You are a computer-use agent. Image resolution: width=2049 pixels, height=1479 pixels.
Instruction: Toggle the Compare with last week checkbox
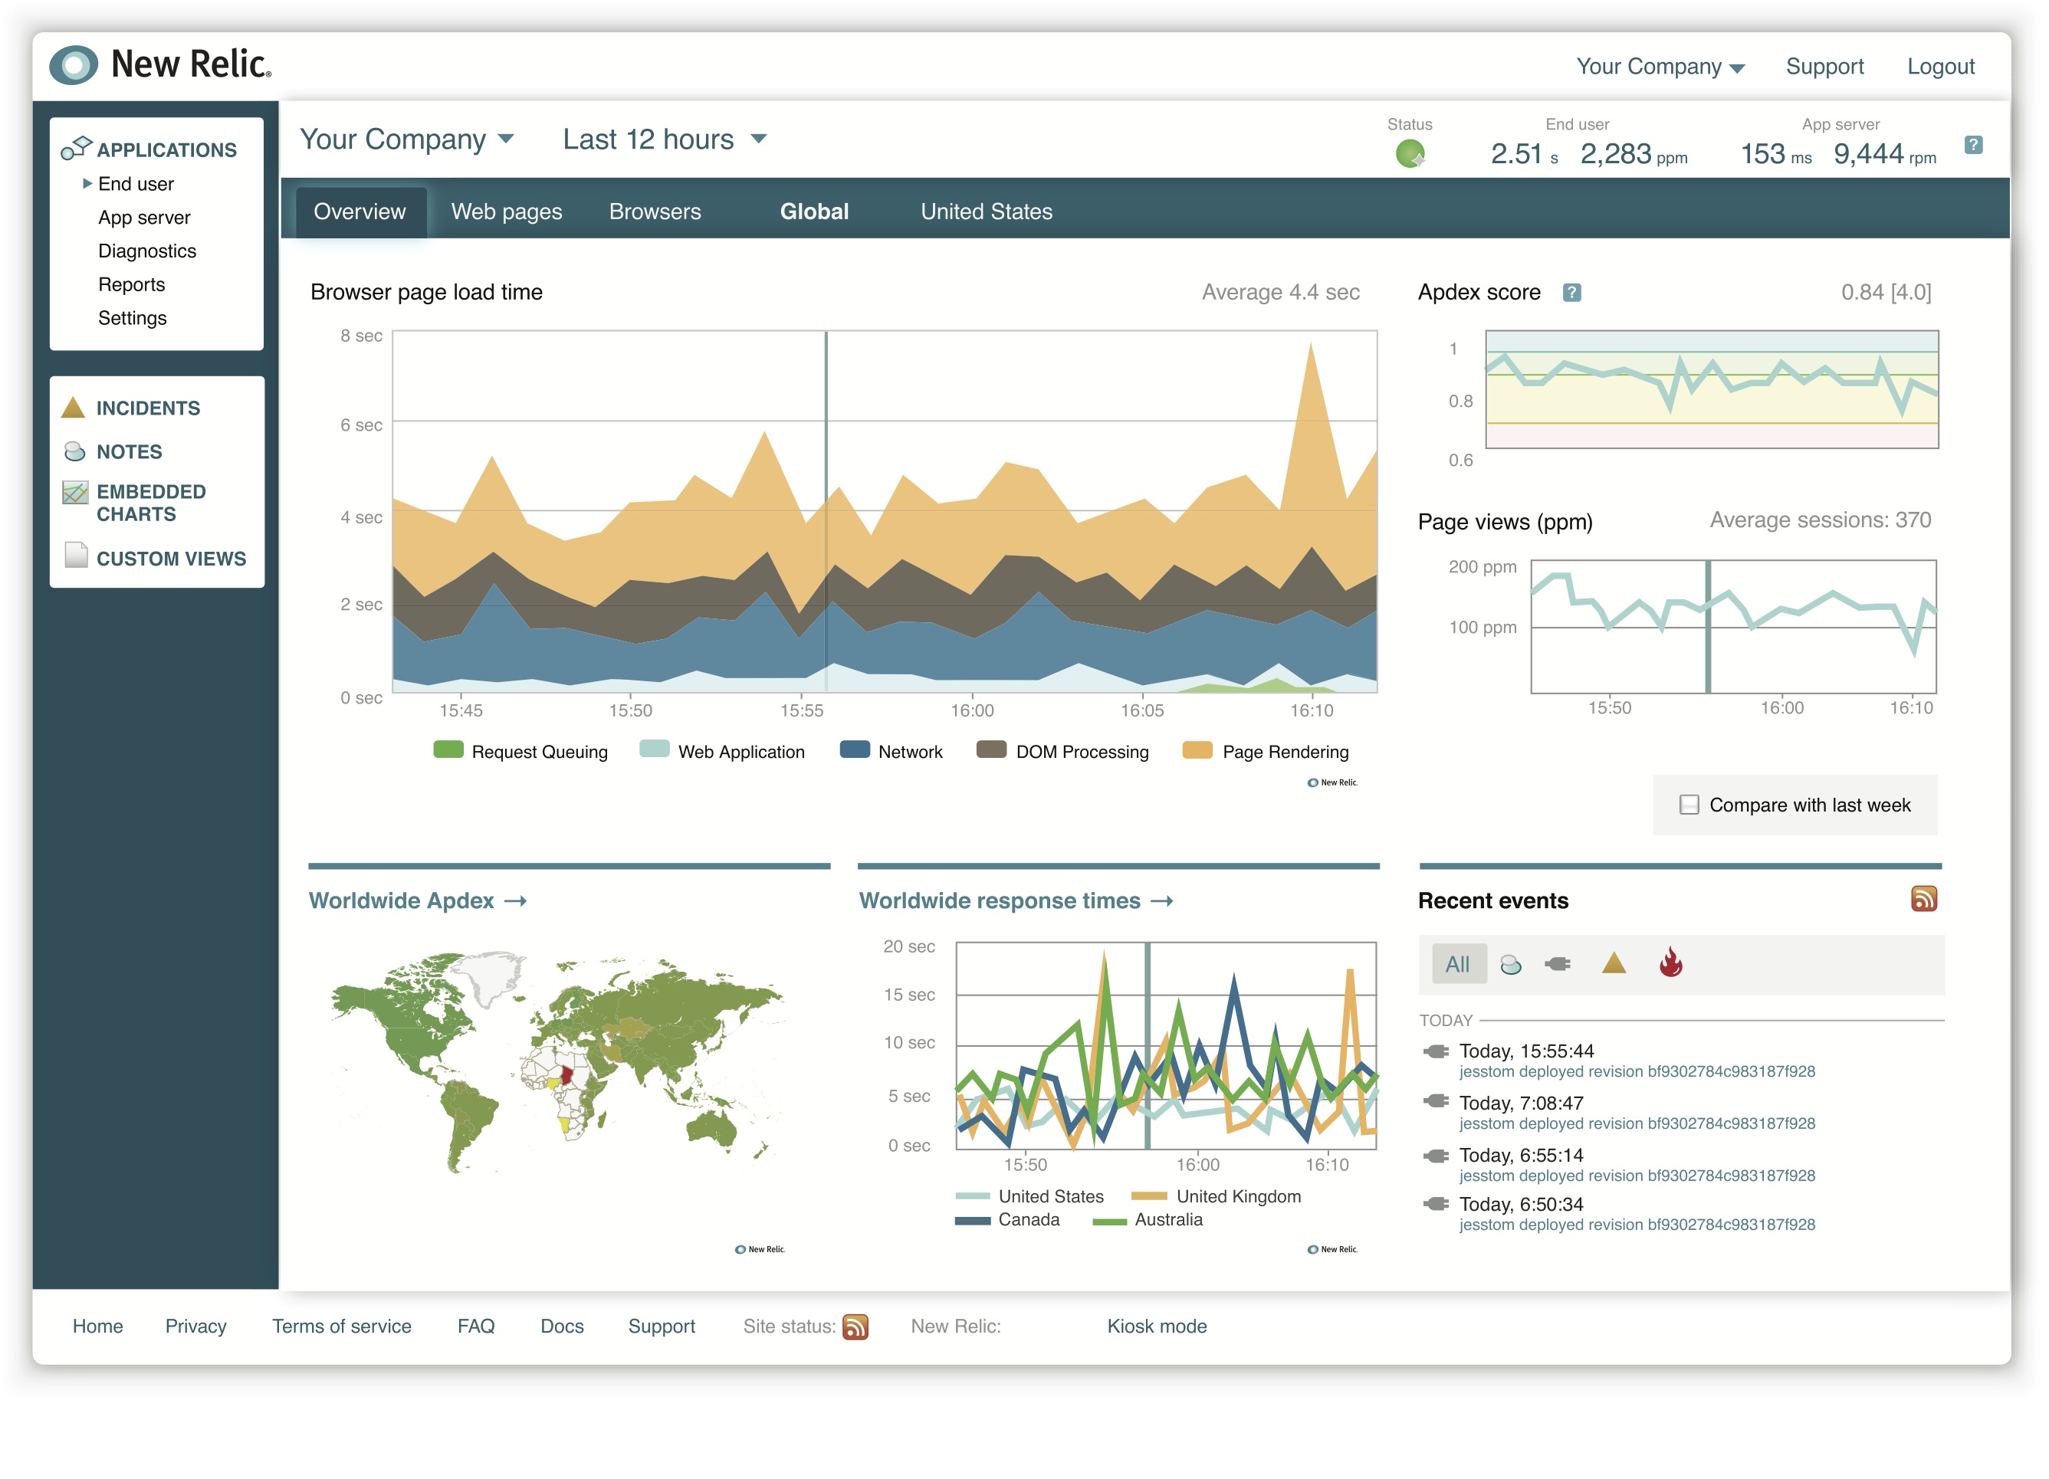pos(1693,803)
